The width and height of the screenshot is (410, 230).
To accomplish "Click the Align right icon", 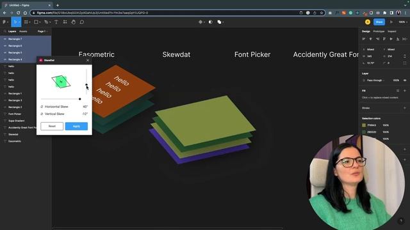I will click(377, 39).
